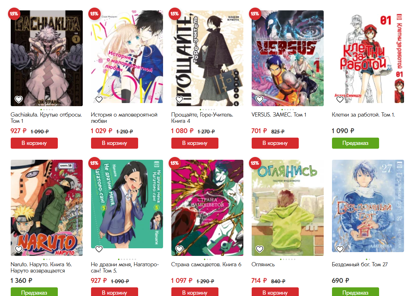Preorder Клетки за работой Том 1

pos(355,143)
